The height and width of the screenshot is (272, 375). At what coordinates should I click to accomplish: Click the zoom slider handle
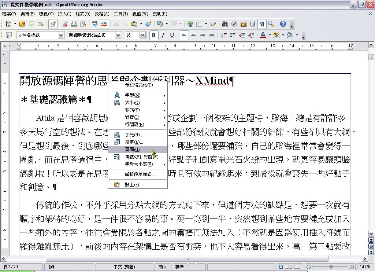coord(331,267)
